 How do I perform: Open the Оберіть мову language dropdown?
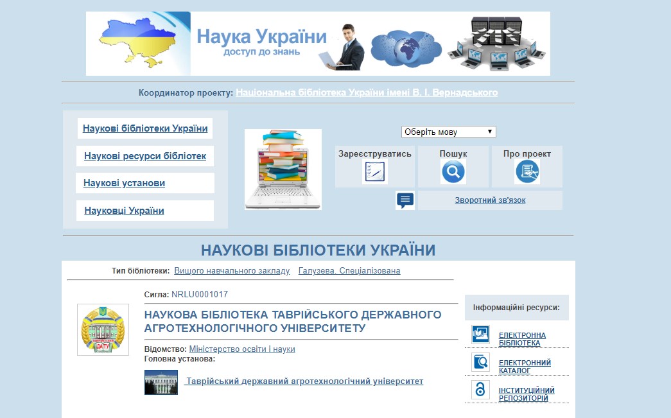448,132
